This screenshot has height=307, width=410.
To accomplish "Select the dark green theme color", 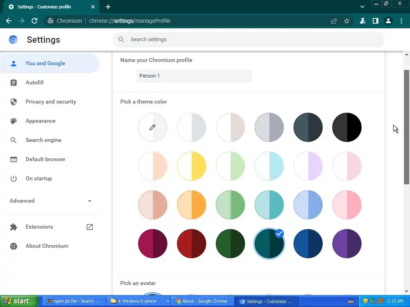I will (x=230, y=243).
